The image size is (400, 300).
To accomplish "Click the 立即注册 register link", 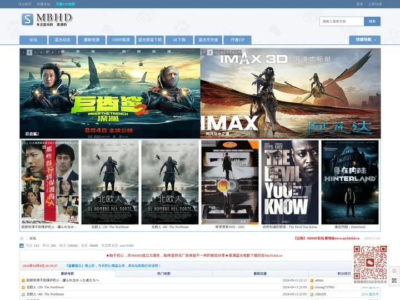I will [375, 4].
